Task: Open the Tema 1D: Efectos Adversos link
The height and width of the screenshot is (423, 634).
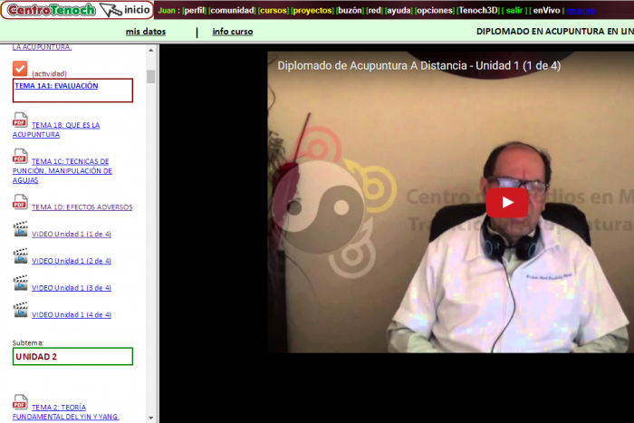Action: coord(82,207)
